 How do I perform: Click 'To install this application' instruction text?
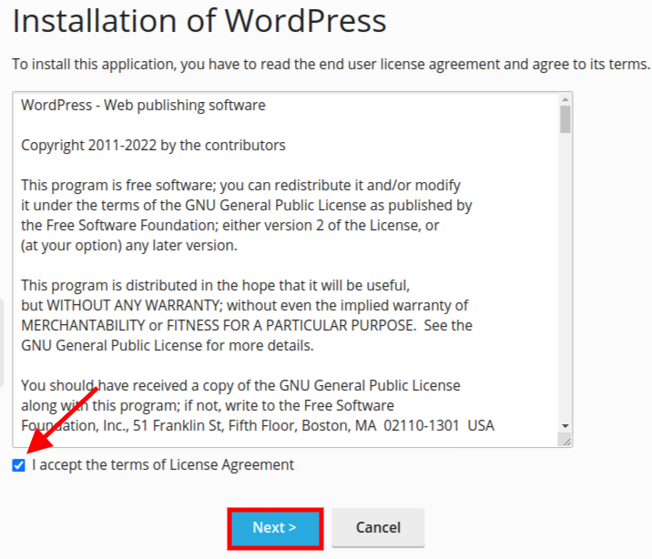point(331,65)
